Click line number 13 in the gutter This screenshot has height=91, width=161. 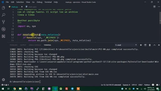(x=12, y=38)
